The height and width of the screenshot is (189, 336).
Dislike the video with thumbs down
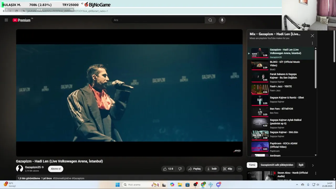click(180, 169)
